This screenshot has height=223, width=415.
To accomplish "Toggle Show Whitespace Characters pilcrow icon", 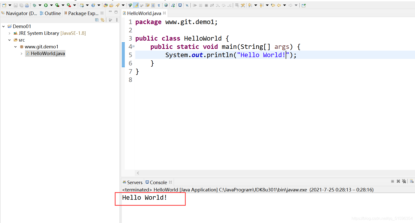I will coord(159,5).
